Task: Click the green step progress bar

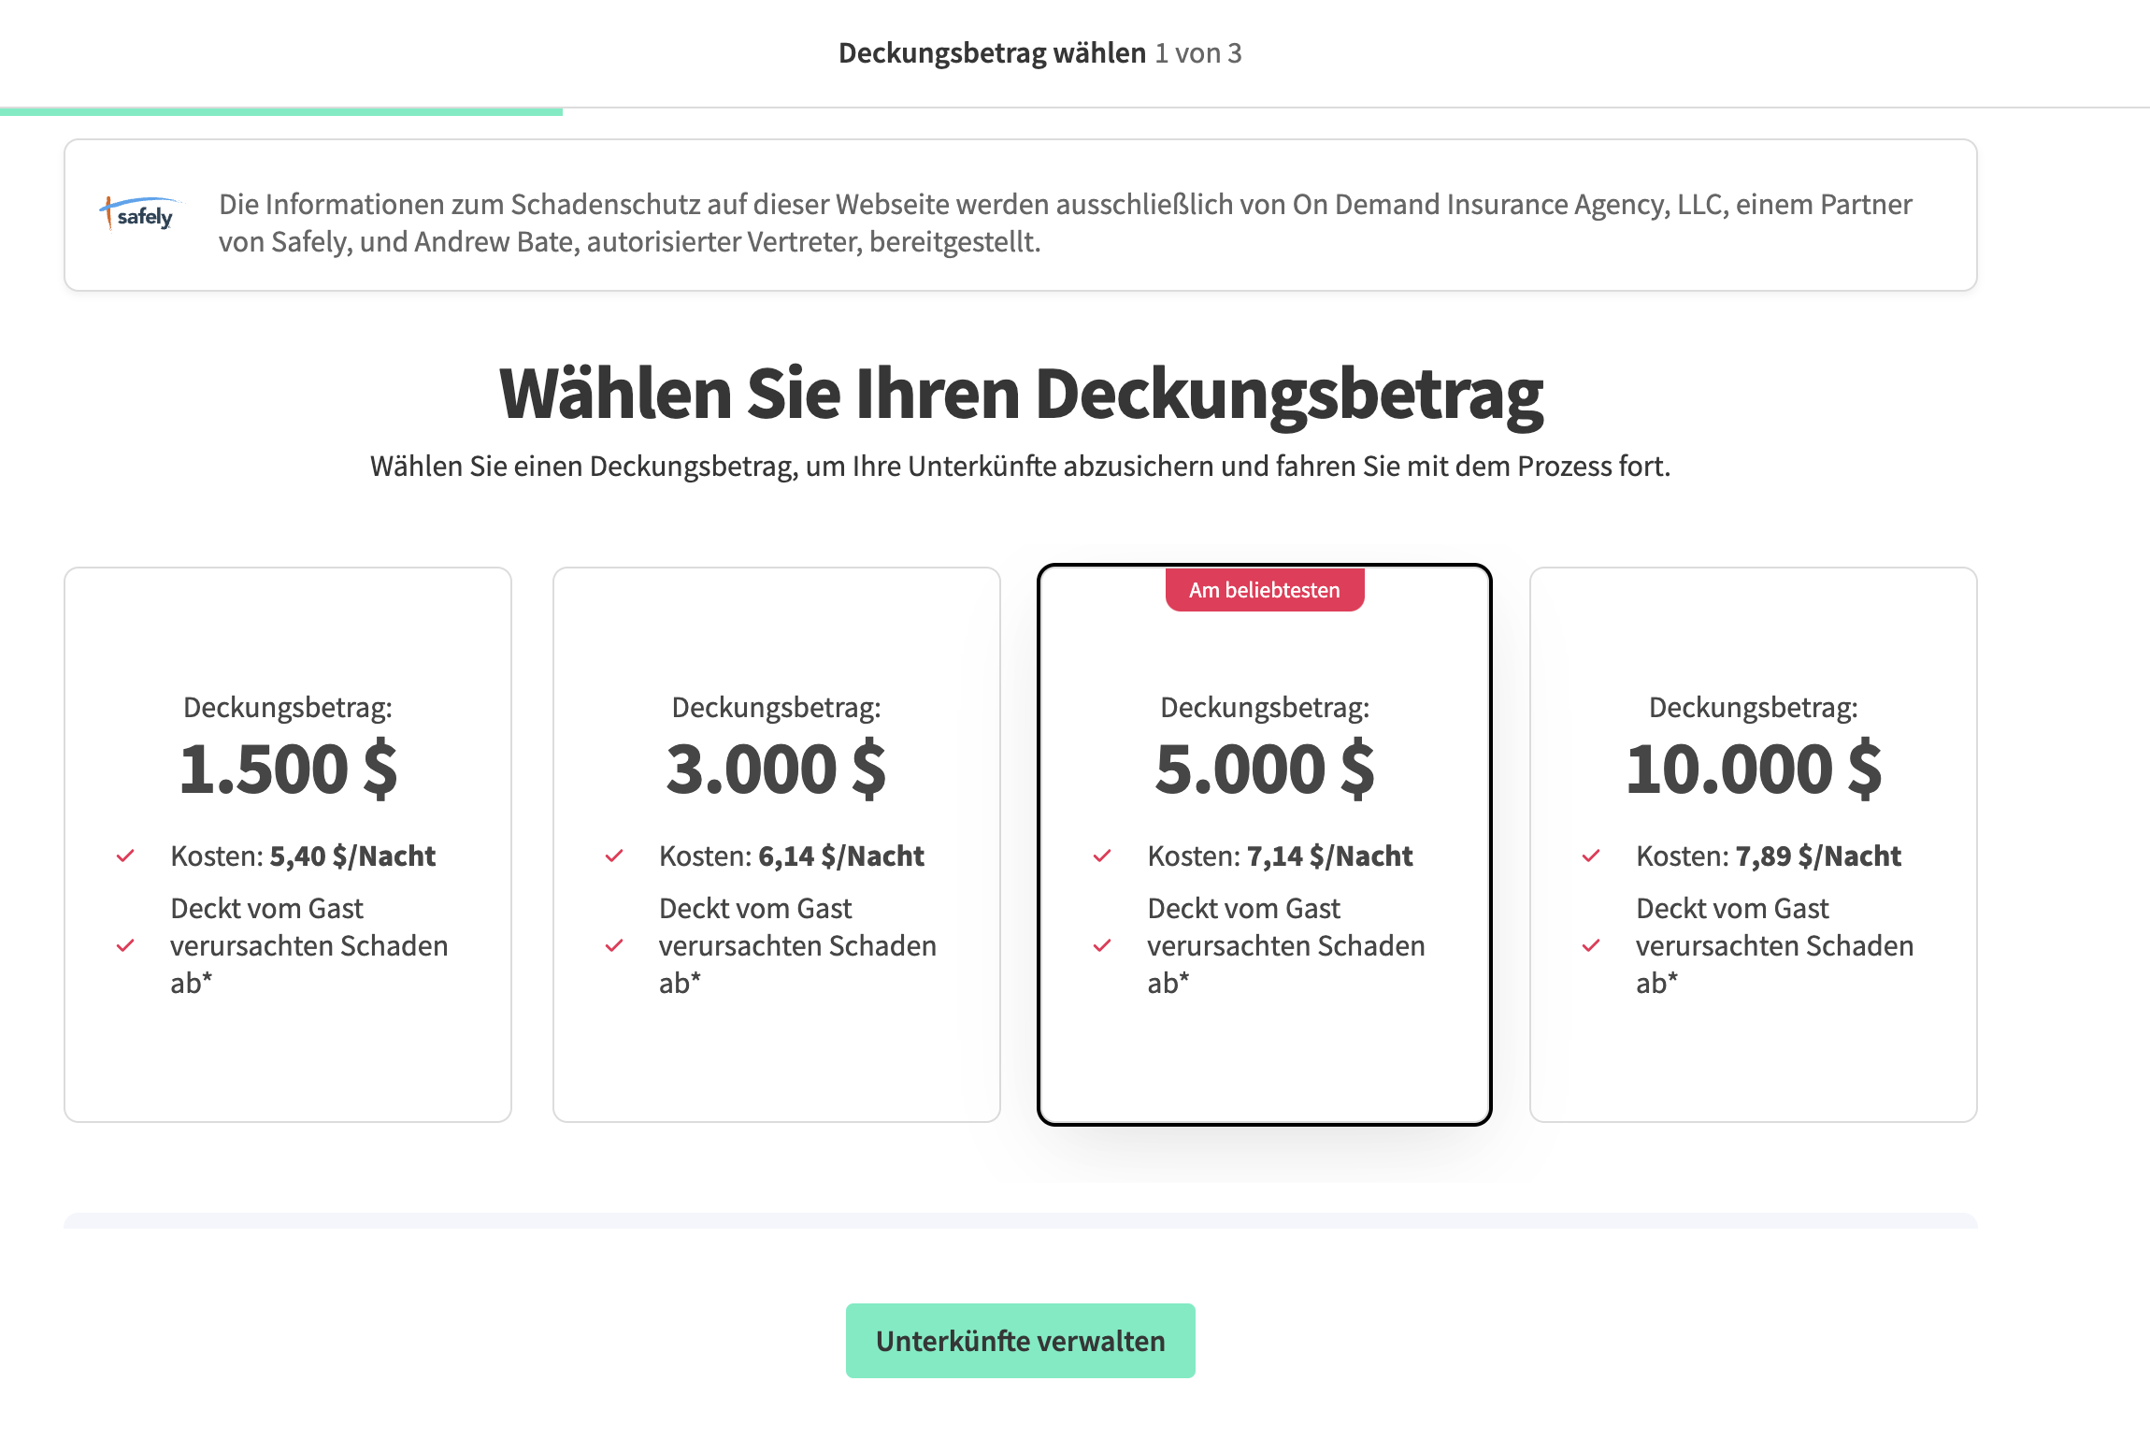Action: point(280,111)
